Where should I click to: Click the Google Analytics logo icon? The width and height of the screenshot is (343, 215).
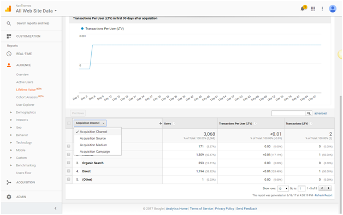click(x=8, y=9)
